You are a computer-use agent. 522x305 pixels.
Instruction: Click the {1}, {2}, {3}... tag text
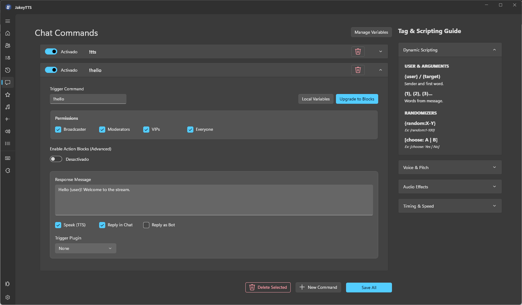[x=418, y=94]
